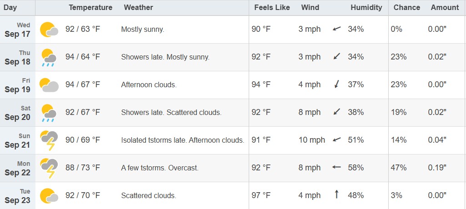Click the Chance column header
The height and width of the screenshot is (209, 466).
(x=406, y=7)
